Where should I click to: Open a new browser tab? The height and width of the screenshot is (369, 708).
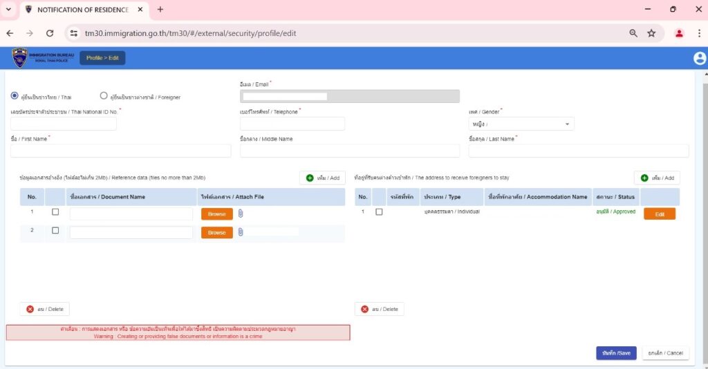(x=160, y=10)
